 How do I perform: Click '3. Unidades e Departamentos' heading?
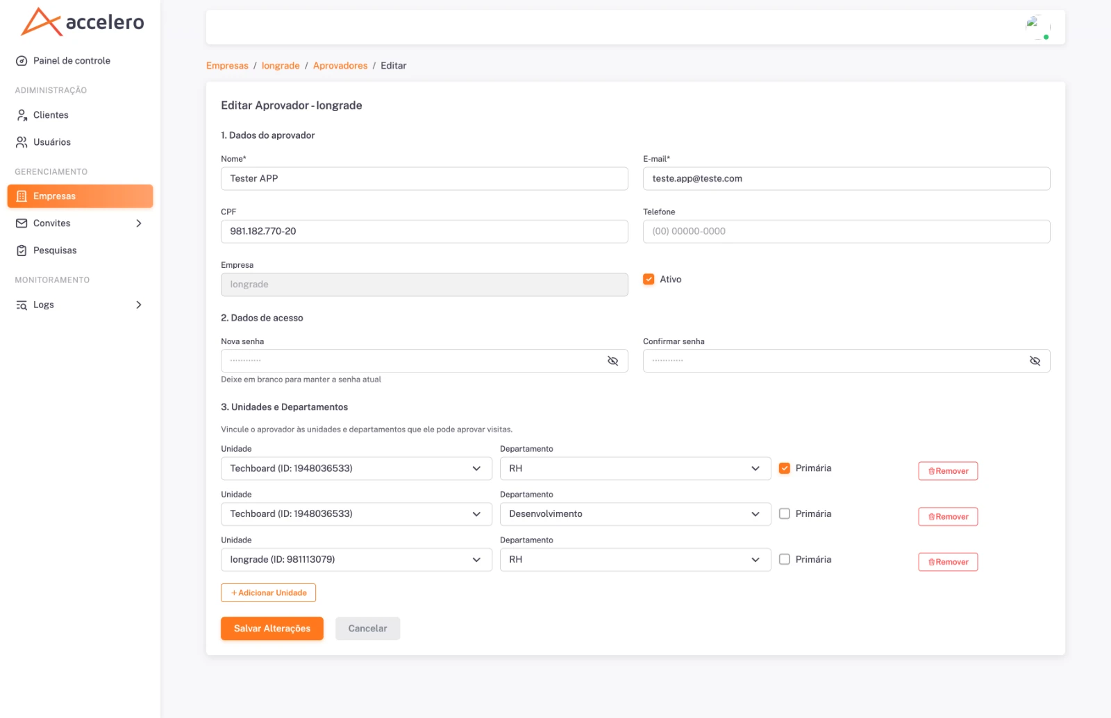coord(285,407)
